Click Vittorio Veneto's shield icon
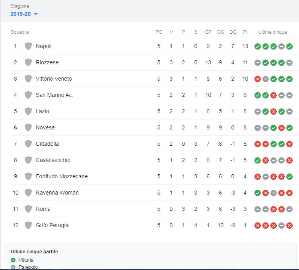299x270 pixels. pos(28,79)
